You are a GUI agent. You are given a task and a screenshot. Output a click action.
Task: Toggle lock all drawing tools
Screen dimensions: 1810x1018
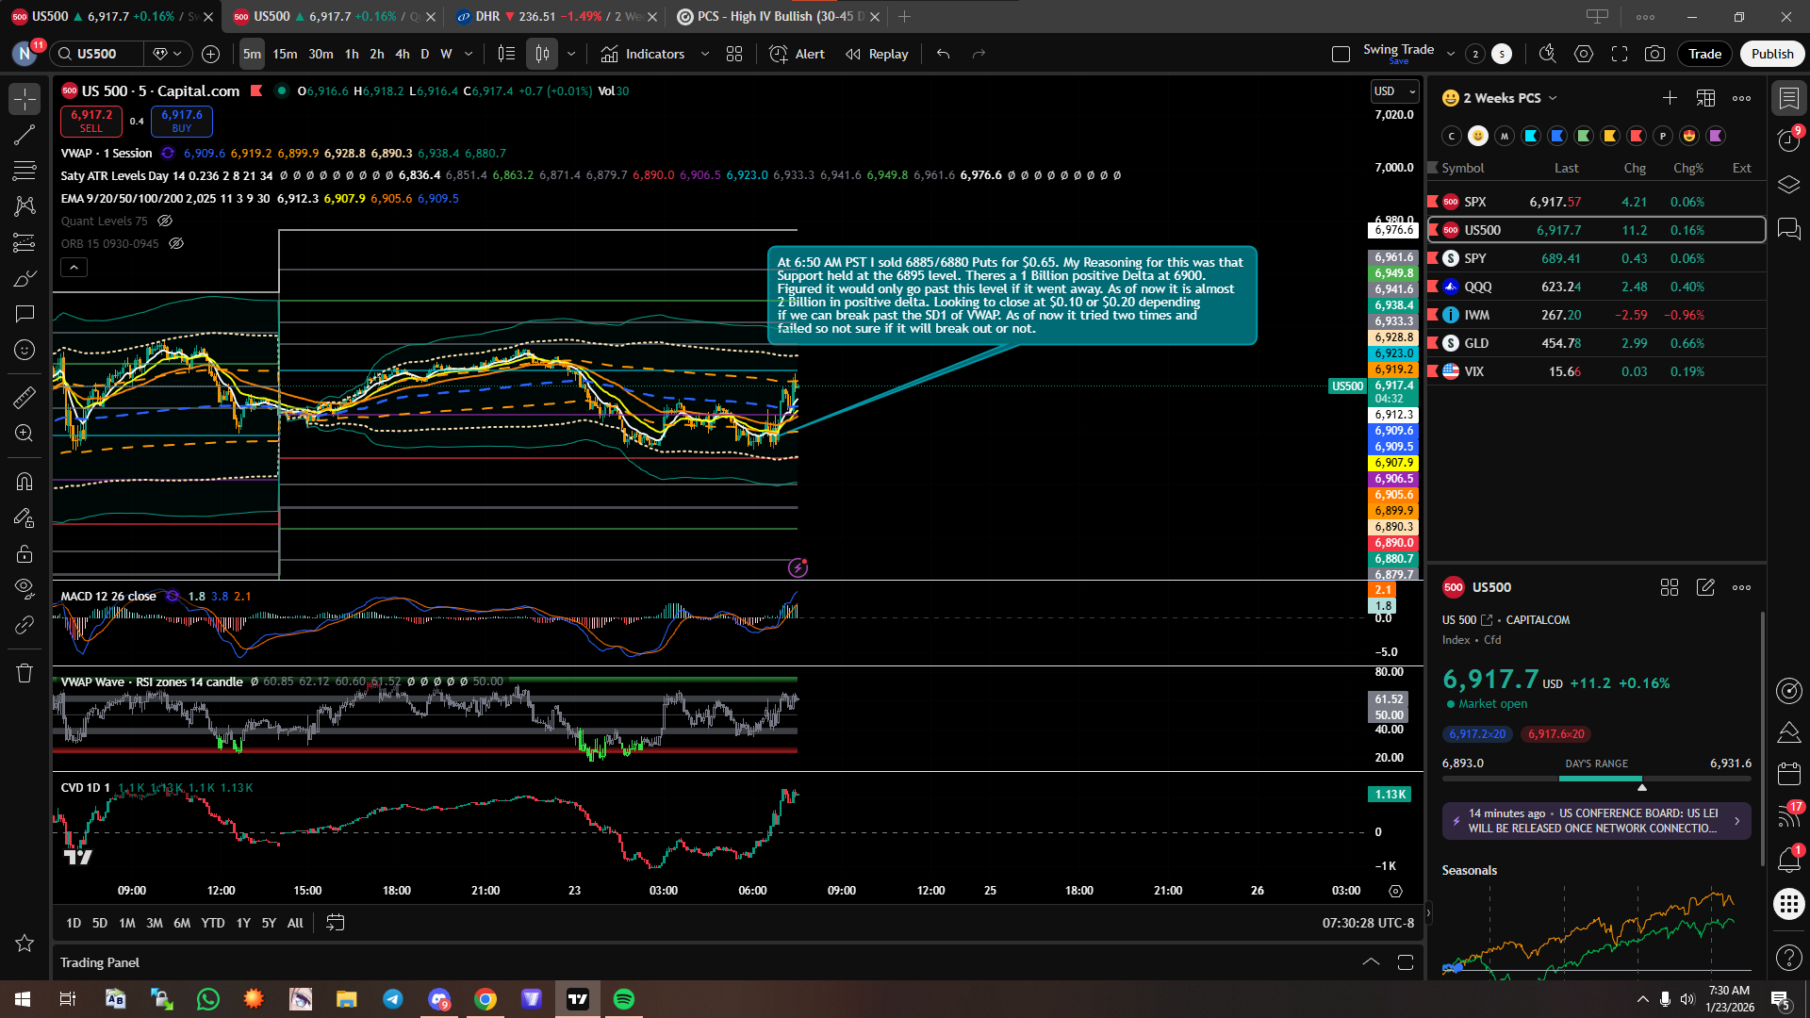[x=25, y=553]
